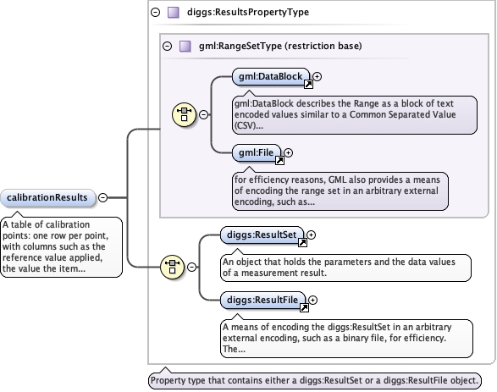The image size is (497, 392).
Task: Expand the gml:DataBlock element
Action: coord(317,76)
